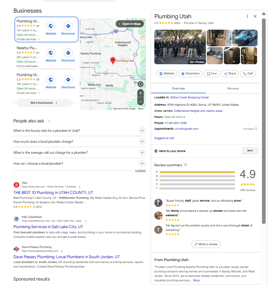Center map on my location icon
Image resolution: width=277 pixels, height=285 pixels.
click(140, 84)
